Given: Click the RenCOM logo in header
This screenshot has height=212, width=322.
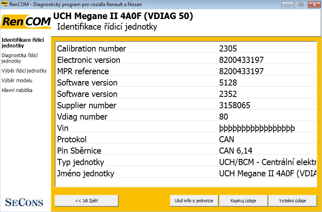Looking at the screenshot, I should [26, 22].
